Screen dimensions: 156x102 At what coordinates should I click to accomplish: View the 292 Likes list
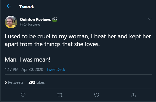[37, 82]
